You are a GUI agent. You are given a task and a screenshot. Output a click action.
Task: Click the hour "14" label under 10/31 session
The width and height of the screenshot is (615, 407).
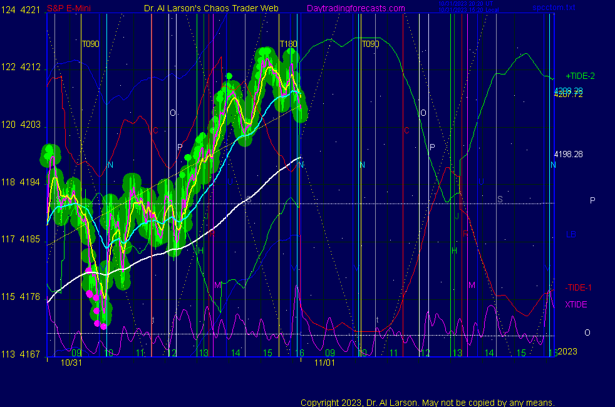235,353
